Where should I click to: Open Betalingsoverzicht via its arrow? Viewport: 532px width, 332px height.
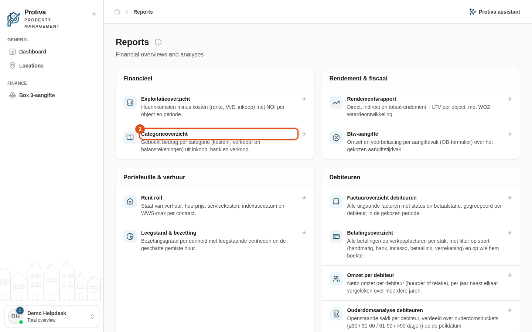pos(509,233)
